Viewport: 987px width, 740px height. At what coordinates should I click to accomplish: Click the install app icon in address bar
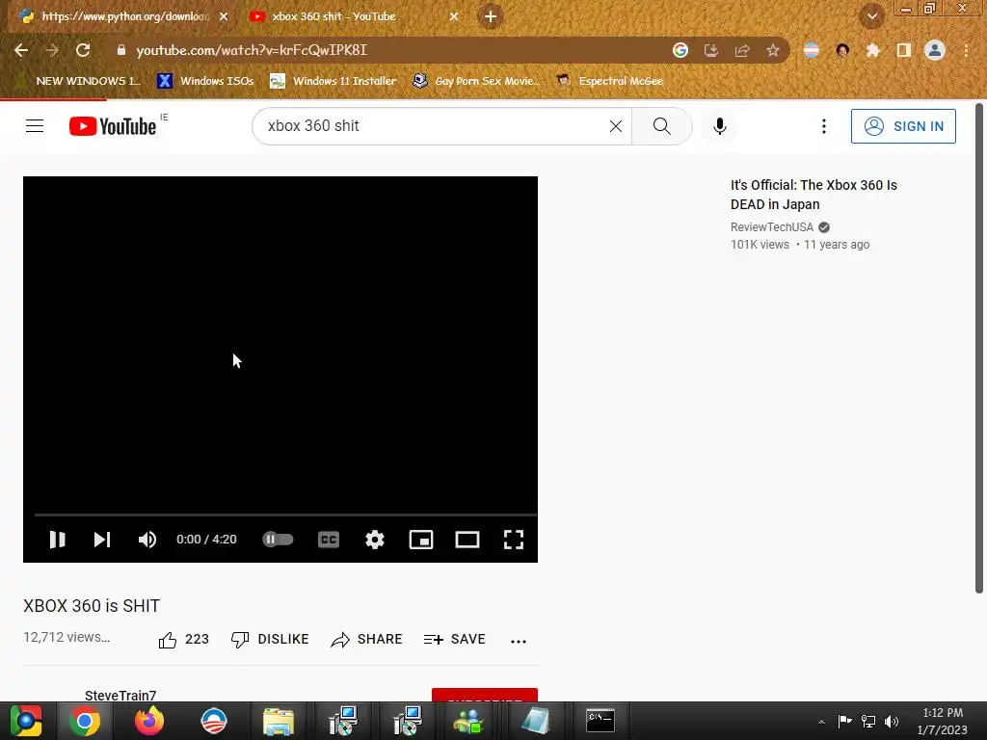tap(710, 50)
